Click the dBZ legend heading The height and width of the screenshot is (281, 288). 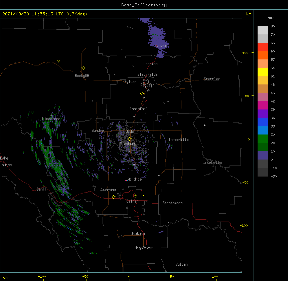(x=271, y=18)
